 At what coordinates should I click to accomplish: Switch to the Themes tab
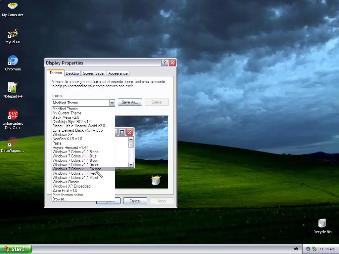click(56, 73)
